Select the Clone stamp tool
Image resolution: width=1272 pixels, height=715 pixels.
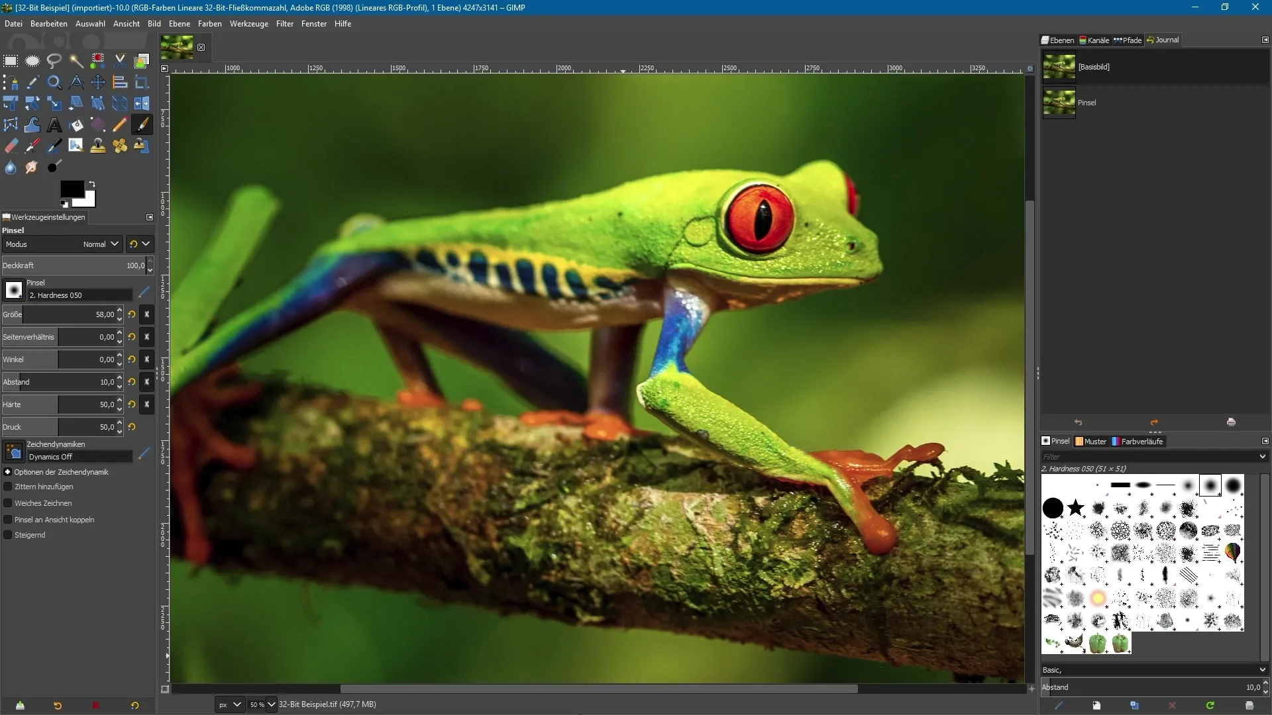point(98,146)
